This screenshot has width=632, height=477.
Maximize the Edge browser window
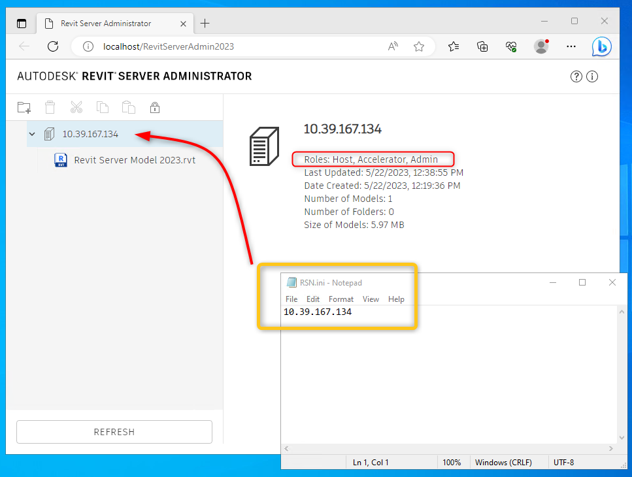574,21
